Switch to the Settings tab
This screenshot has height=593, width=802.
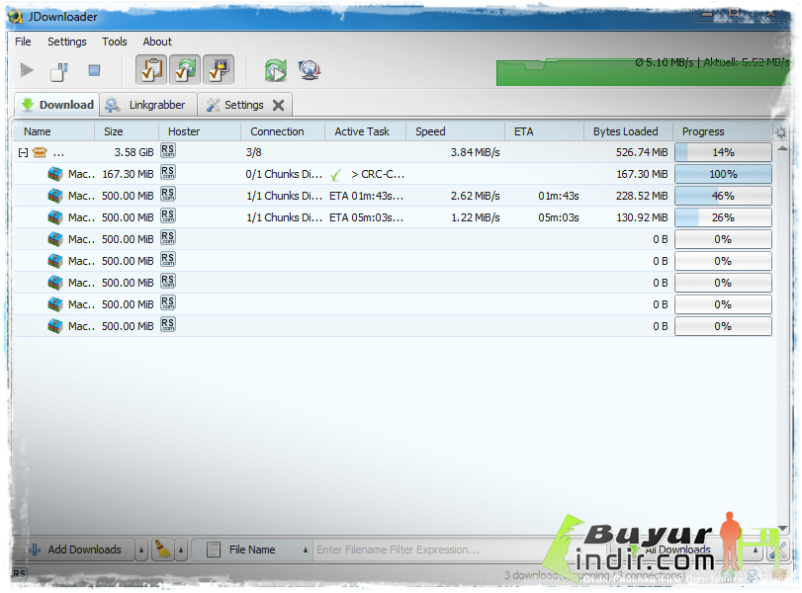pos(243,105)
